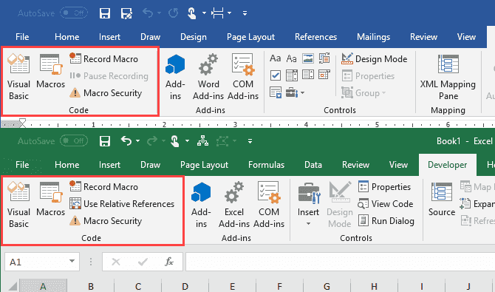495x292 pixels.
Task: Switch to the References tab in Word
Action: click(315, 37)
